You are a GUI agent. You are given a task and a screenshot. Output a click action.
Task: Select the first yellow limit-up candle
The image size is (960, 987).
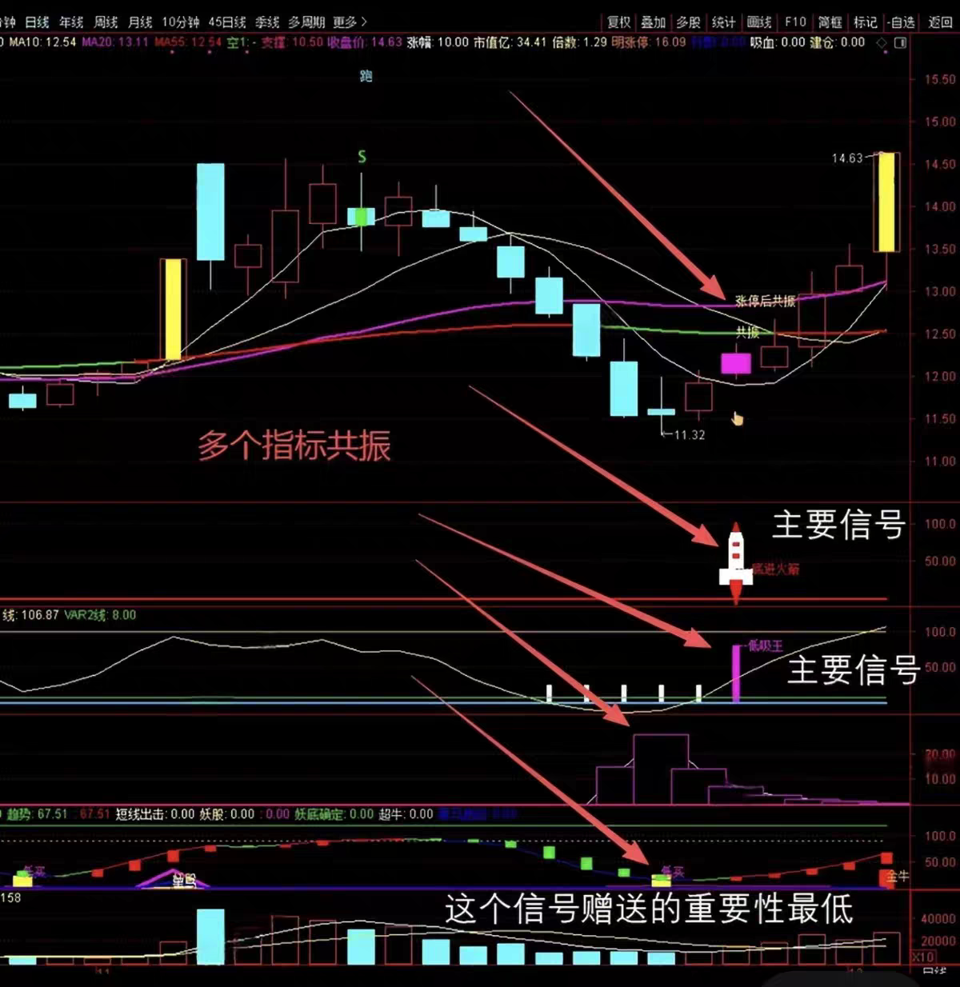[173, 310]
